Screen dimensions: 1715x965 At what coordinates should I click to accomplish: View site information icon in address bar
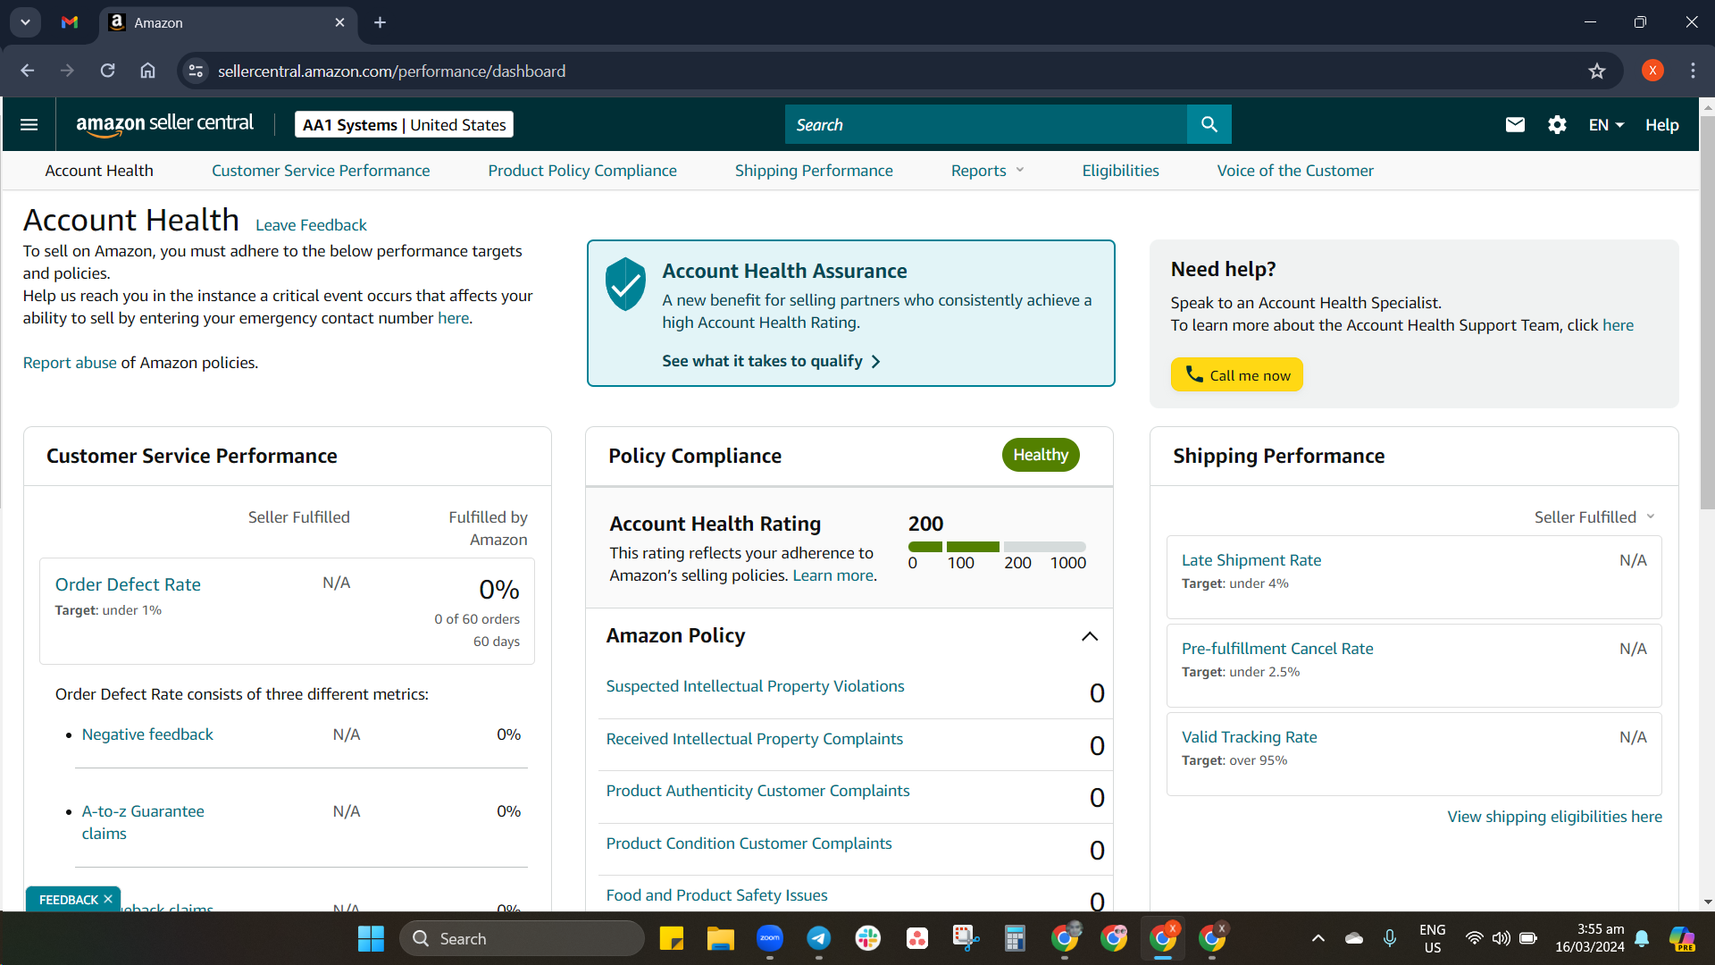[x=196, y=71]
